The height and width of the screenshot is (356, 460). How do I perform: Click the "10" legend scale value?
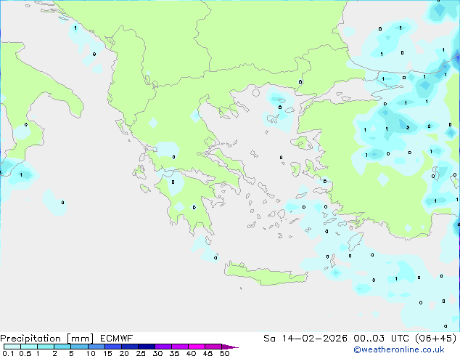[x=91, y=353]
